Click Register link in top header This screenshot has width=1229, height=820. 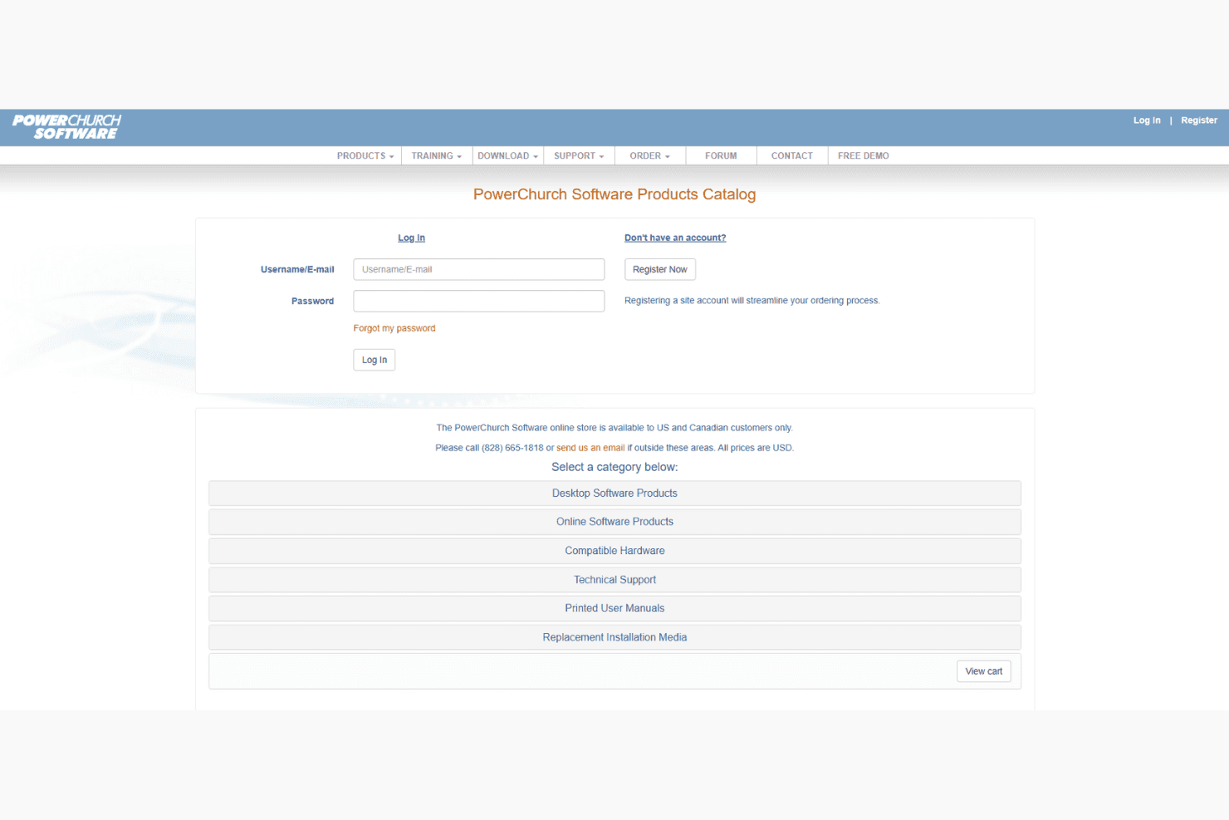pos(1199,120)
